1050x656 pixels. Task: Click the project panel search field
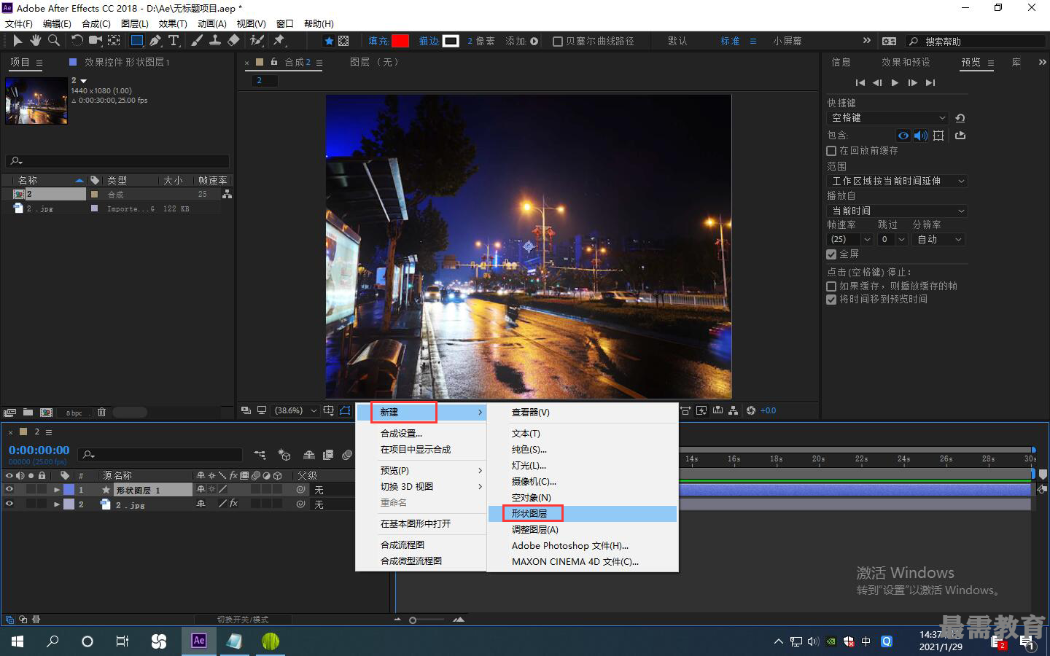point(117,160)
